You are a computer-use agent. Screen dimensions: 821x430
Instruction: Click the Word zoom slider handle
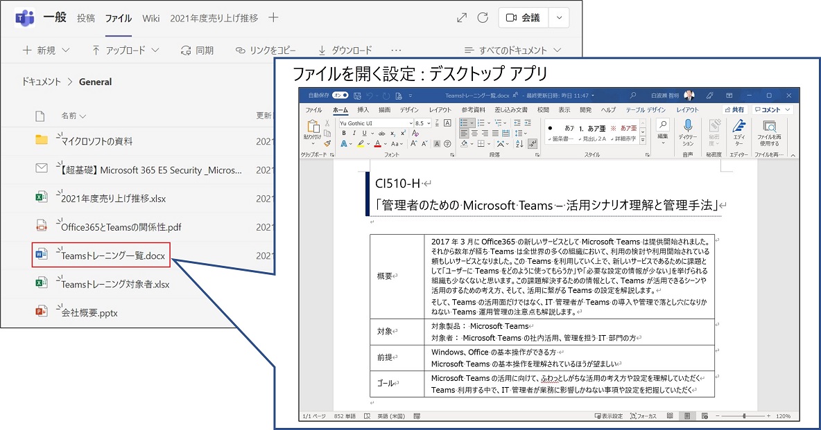pos(744,416)
